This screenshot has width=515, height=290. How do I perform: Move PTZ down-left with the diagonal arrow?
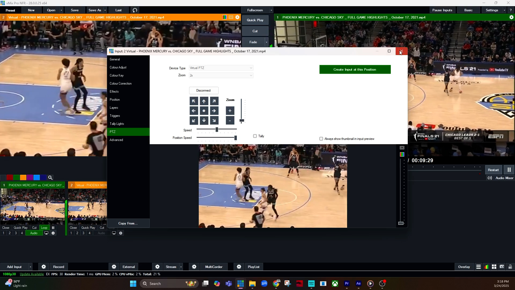tap(194, 121)
